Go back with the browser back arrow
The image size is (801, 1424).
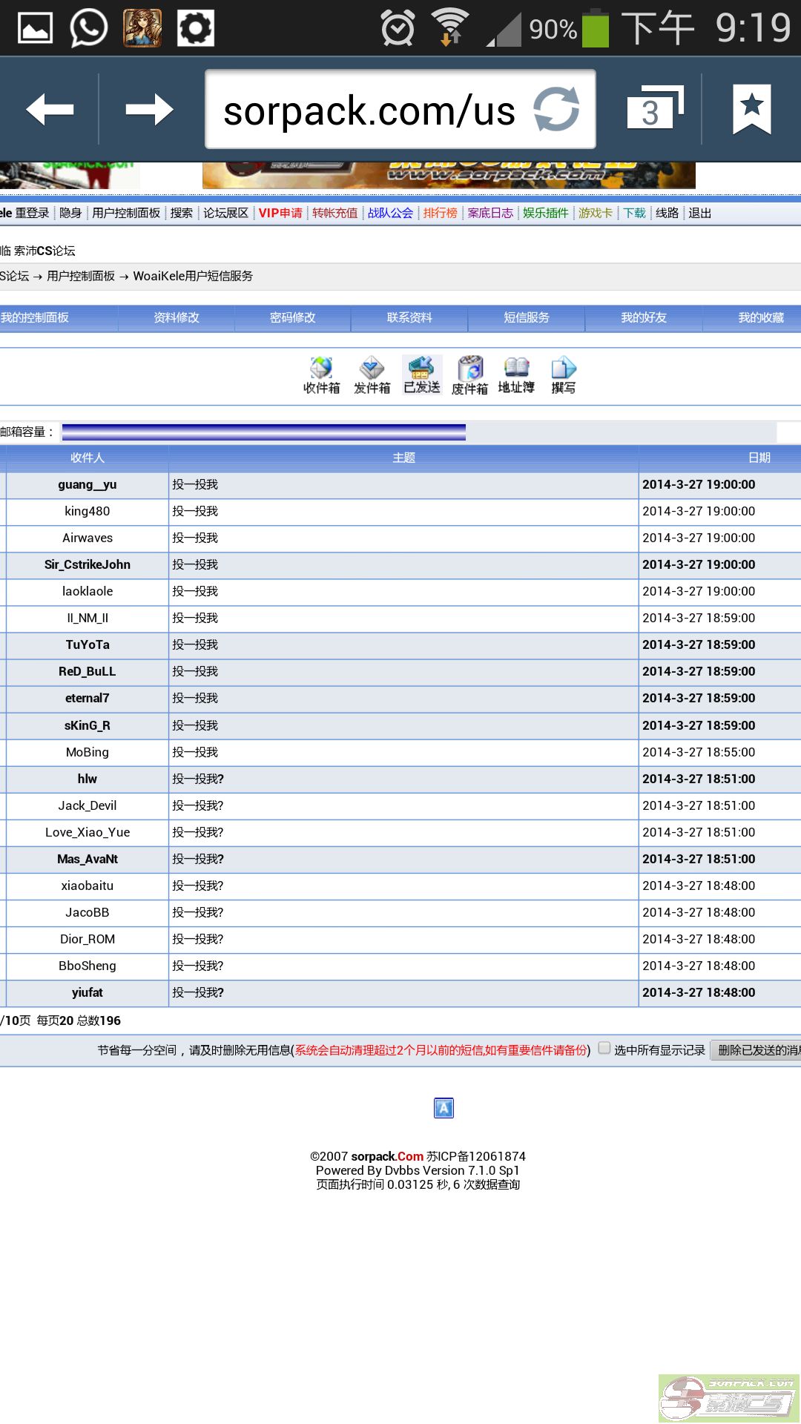point(50,110)
